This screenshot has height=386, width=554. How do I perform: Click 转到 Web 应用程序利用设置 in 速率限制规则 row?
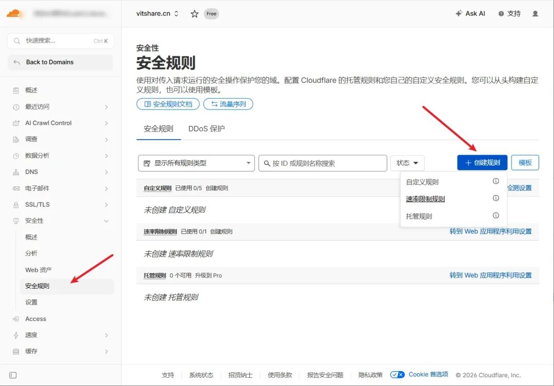[490, 231]
